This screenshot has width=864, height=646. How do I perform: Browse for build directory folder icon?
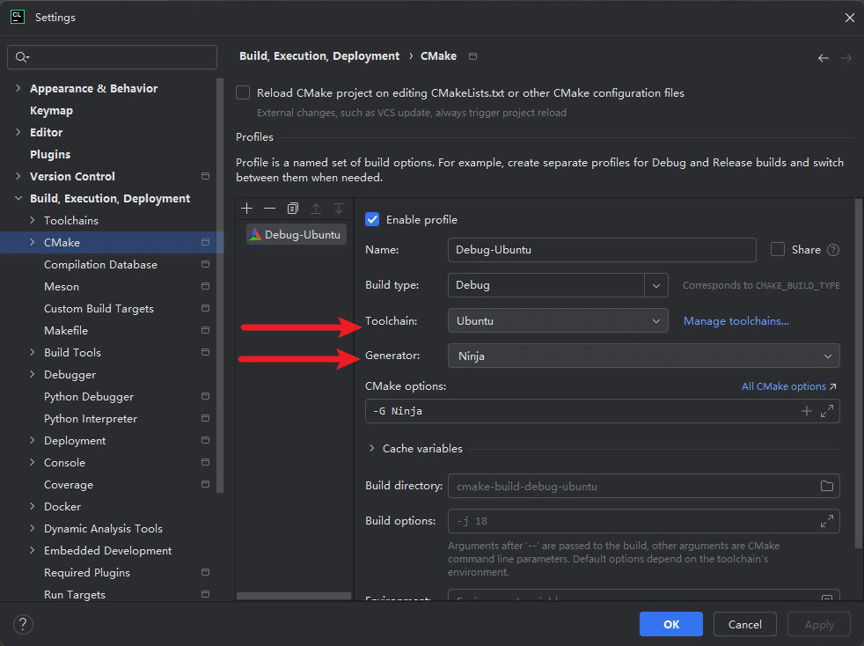click(x=826, y=486)
